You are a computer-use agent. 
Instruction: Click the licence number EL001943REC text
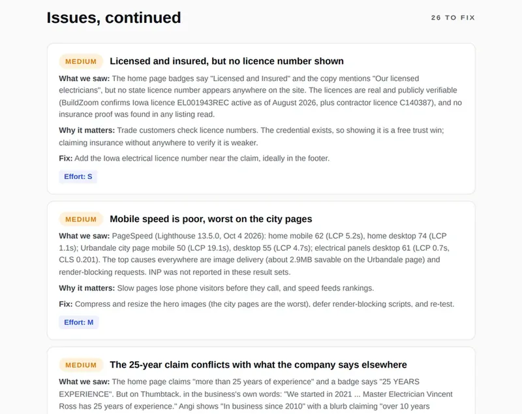[x=203, y=103]
